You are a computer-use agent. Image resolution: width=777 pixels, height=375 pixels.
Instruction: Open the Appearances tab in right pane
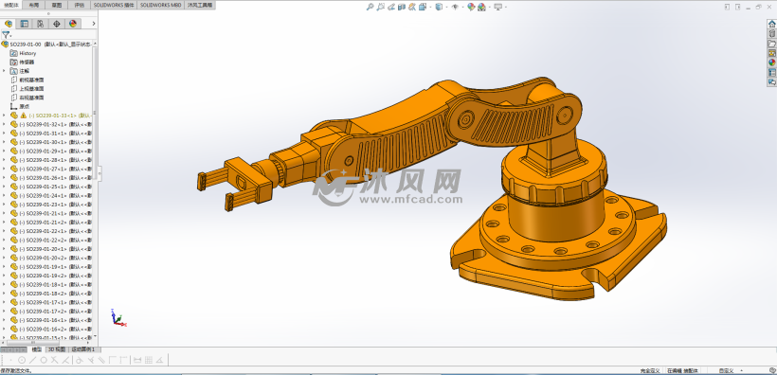point(771,62)
